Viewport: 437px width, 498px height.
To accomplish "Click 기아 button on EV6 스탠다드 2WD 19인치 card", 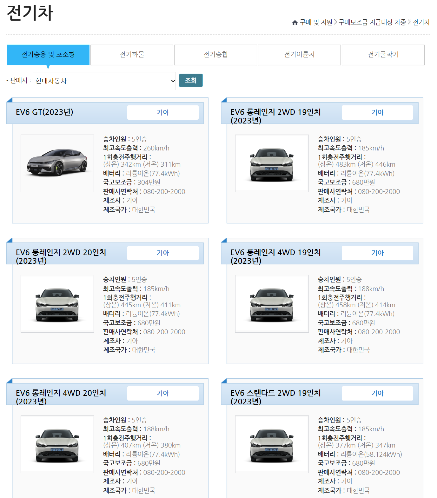I will click(x=377, y=393).
